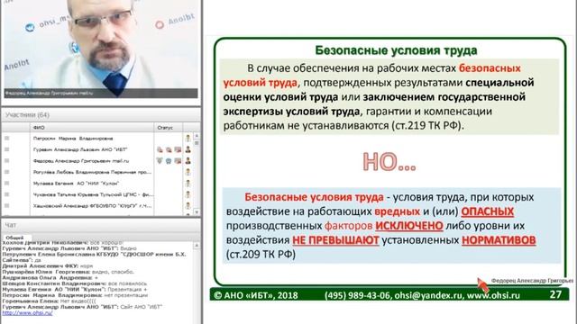Screen dimensions: 577x324
Task: Click the microphone status icon in the Федорец row
Action: 160,160
